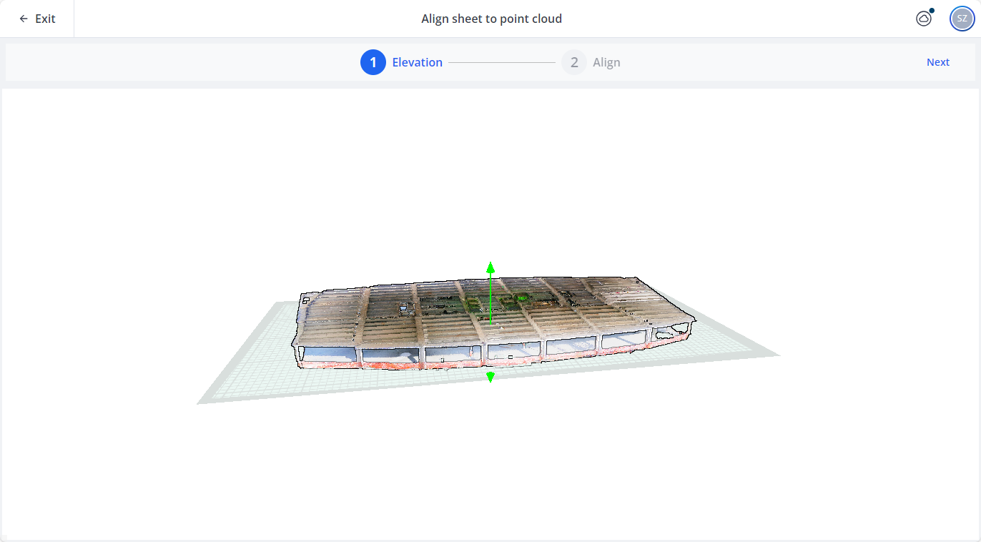
Task: Select the step 2 number circle
Action: (x=573, y=62)
